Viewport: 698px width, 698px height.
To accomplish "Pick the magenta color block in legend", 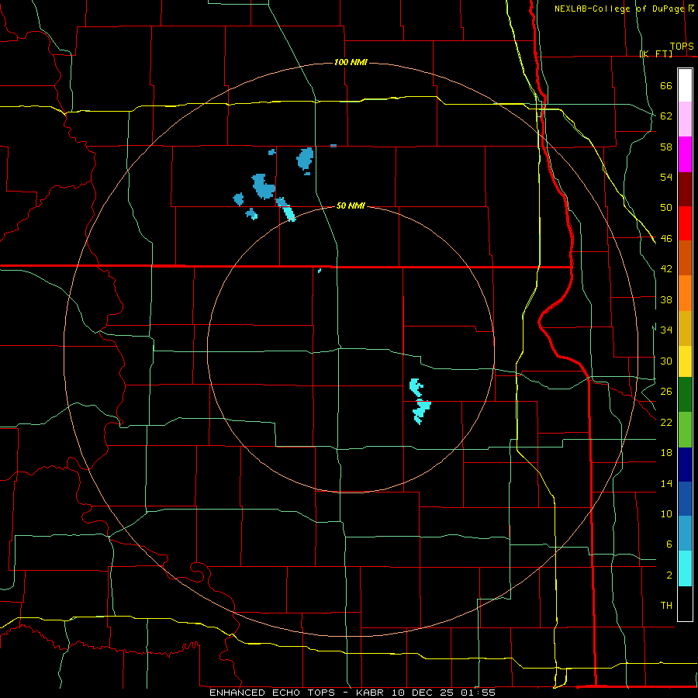I will (685, 154).
